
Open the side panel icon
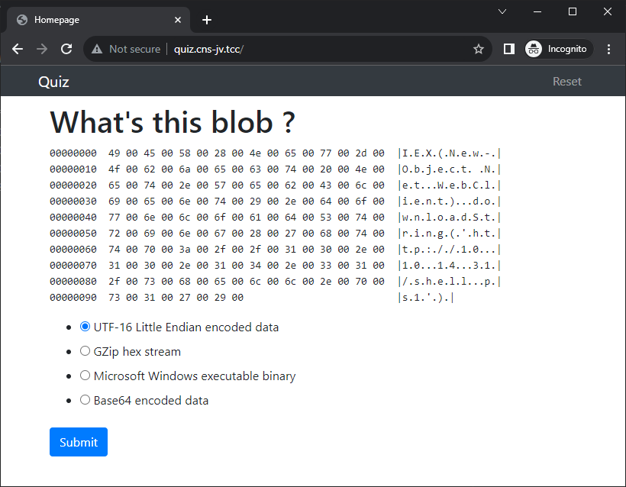pos(508,49)
